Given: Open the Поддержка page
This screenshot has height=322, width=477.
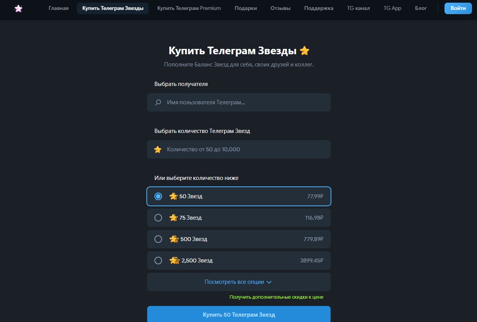Looking at the screenshot, I should (319, 8).
